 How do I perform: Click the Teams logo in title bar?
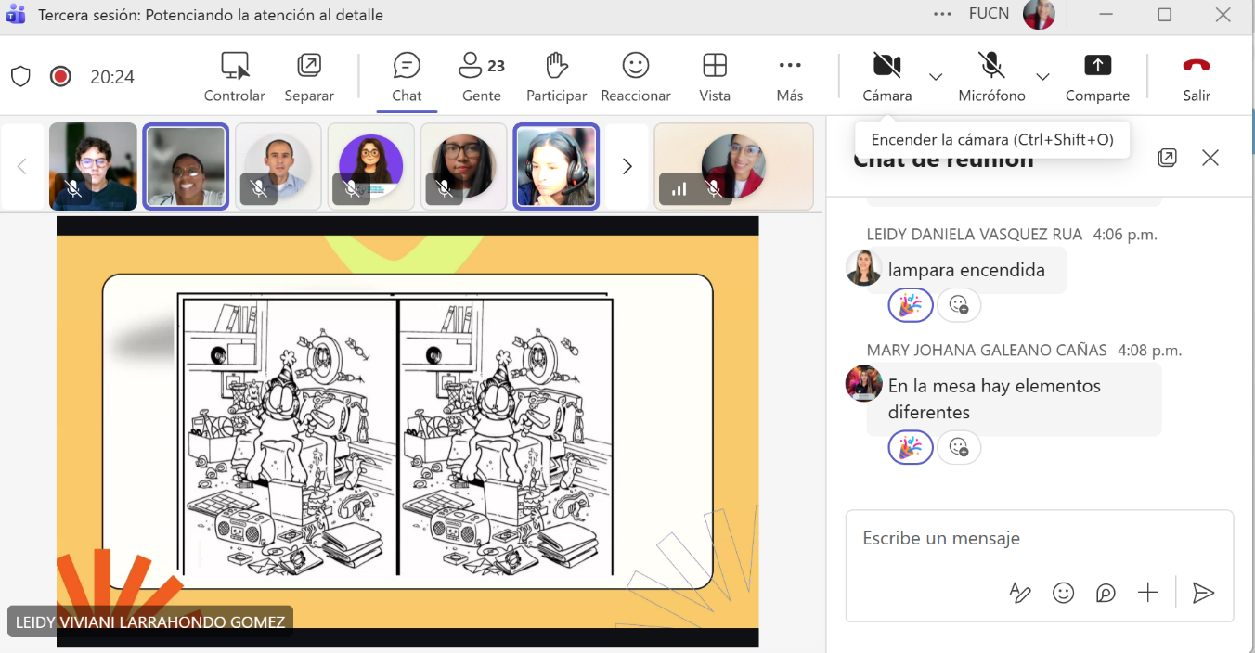(x=15, y=15)
